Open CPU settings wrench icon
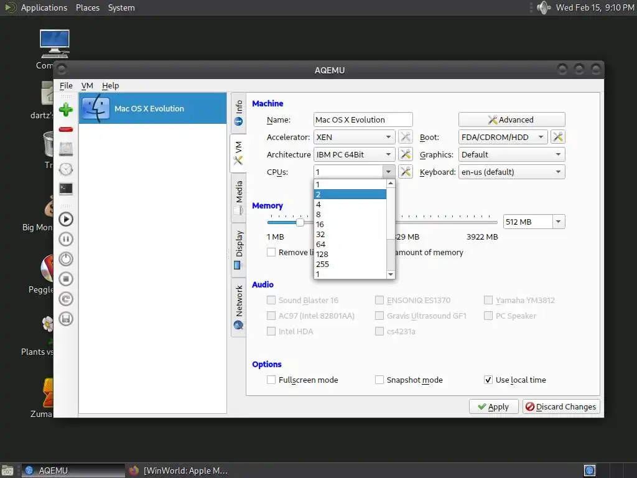637x478 pixels. click(x=406, y=172)
